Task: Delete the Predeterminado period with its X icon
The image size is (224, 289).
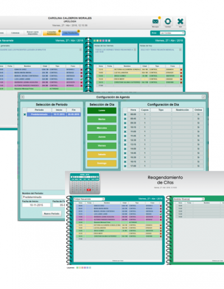Action: (x=25, y=114)
